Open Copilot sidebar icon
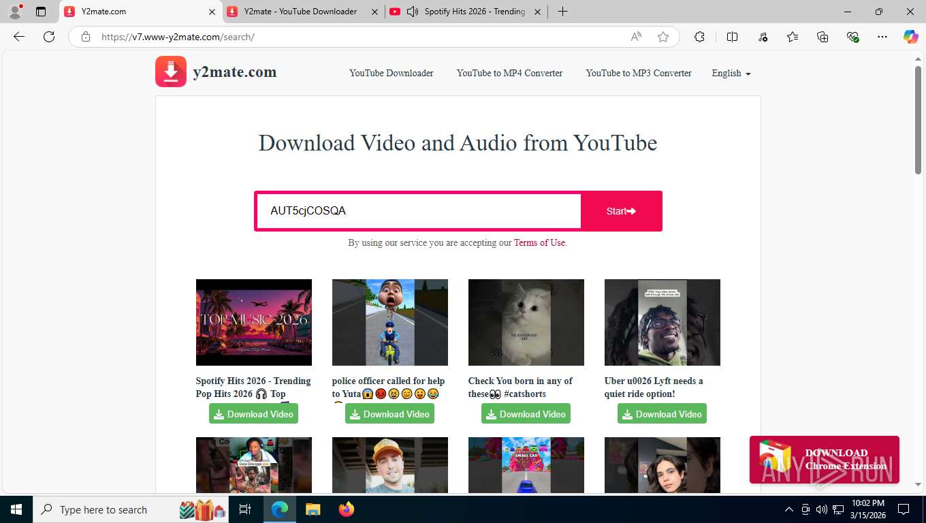This screenshot has height=523, width=926. pyautogui.click(x=911, y=37)
